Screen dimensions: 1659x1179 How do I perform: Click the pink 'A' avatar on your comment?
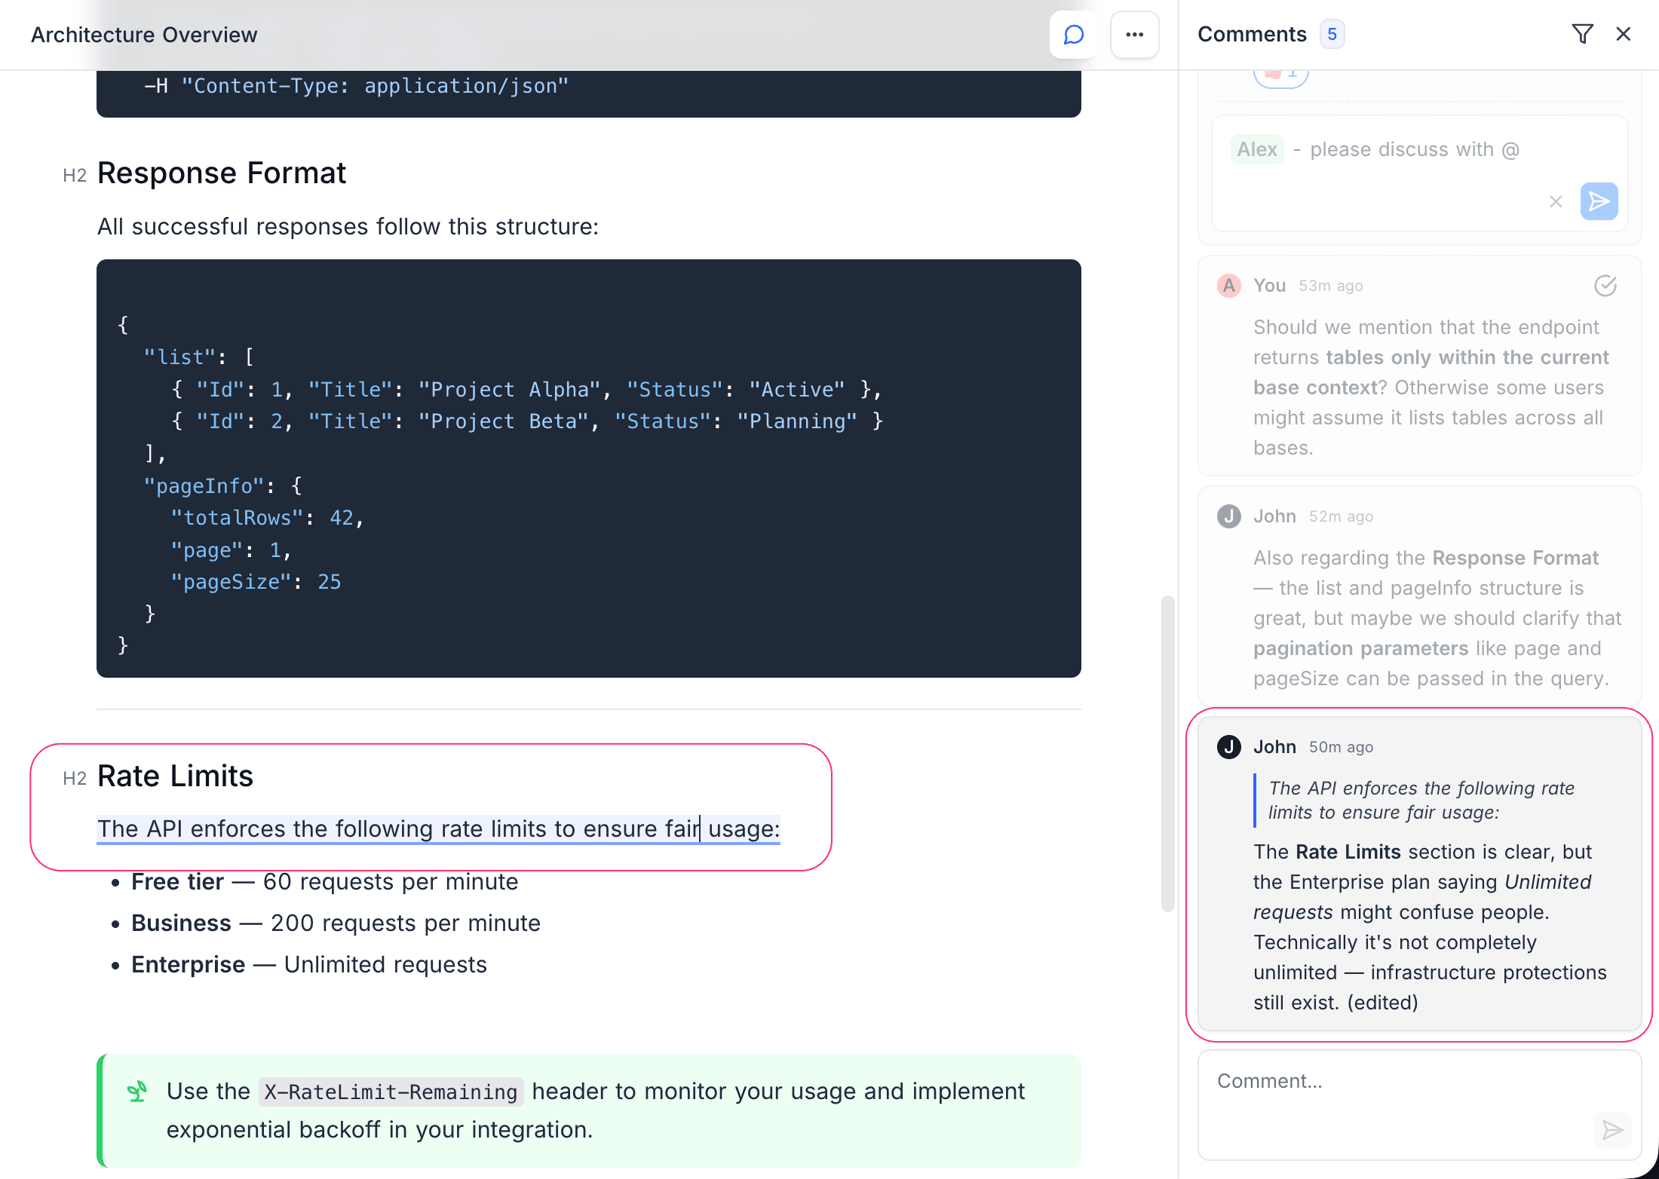1228,286
